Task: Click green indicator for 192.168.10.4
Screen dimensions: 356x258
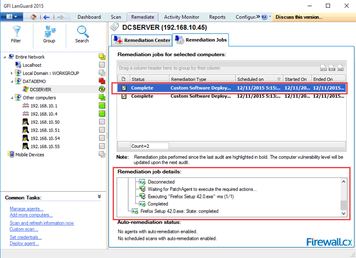Action: (x=102, y=114)
